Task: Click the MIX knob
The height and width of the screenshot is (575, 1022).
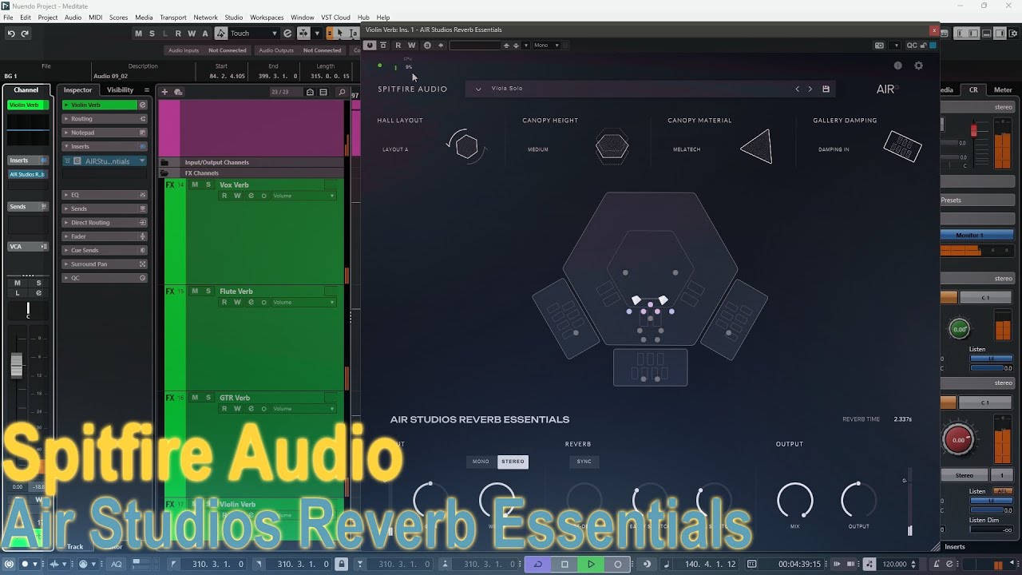Action: 795,501
